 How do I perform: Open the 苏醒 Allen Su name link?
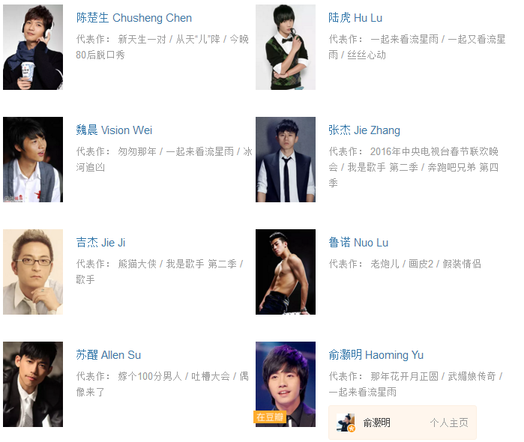tap(108, 354)
